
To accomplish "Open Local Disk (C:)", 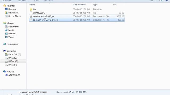I will (15, 54).
